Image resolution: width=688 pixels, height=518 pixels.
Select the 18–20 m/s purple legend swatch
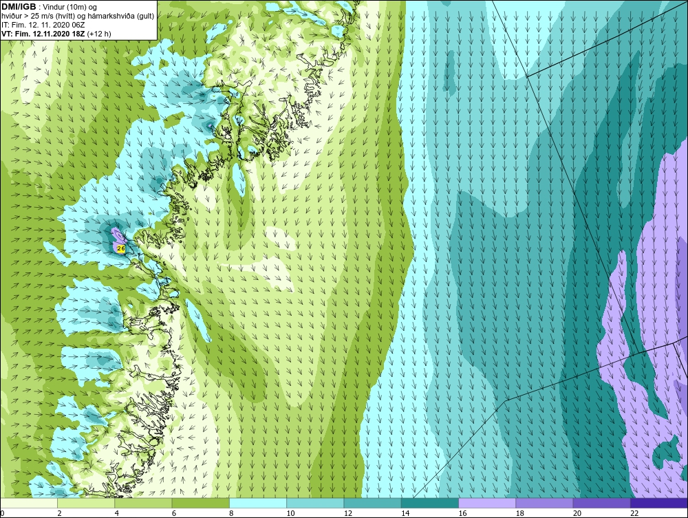point(544,503)
